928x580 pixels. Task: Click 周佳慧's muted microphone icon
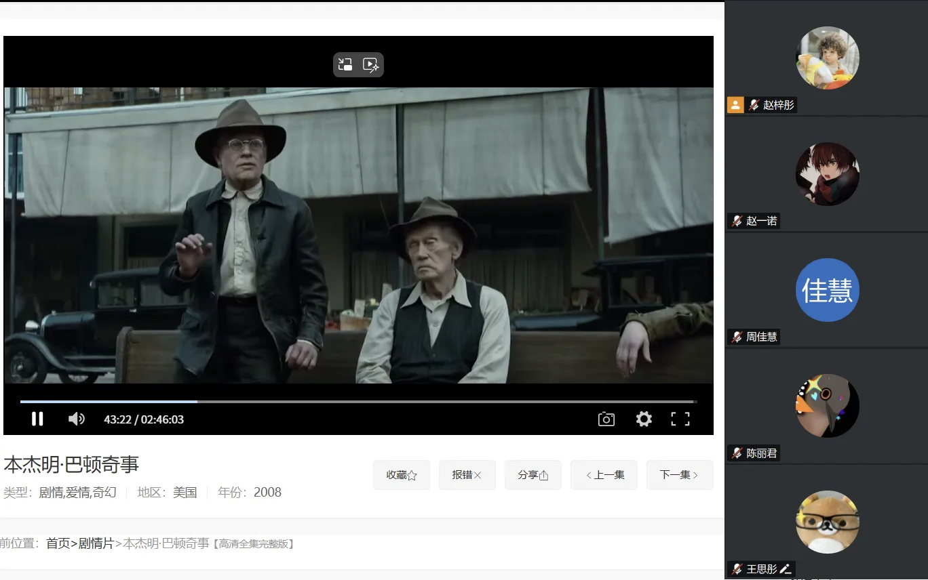737,337
